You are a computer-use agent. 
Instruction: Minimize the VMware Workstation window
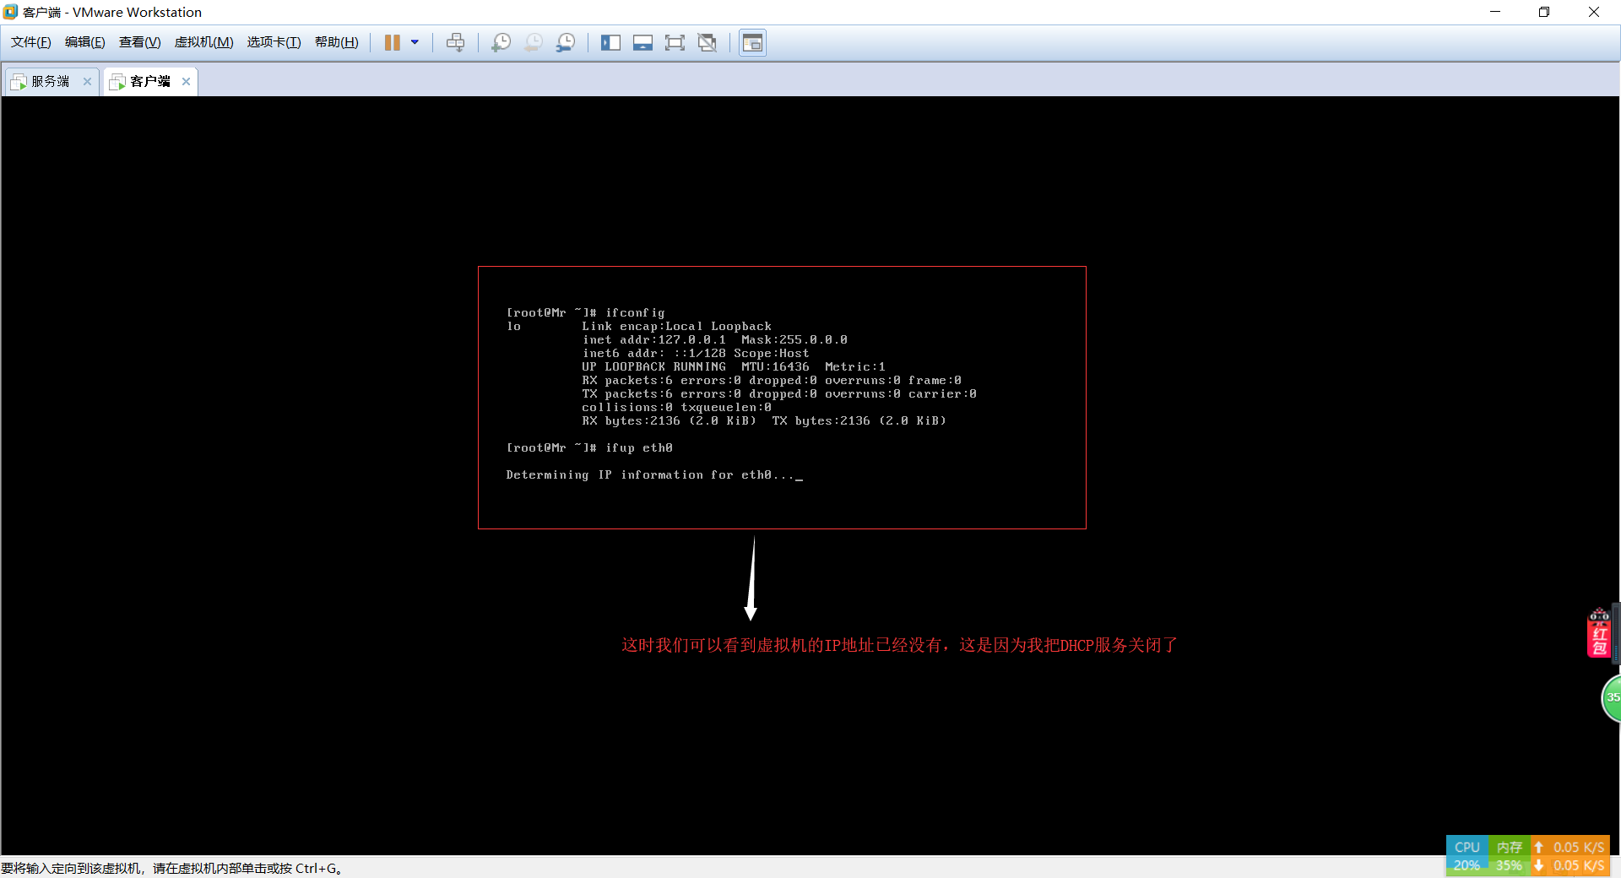[x=1495, y=12]
